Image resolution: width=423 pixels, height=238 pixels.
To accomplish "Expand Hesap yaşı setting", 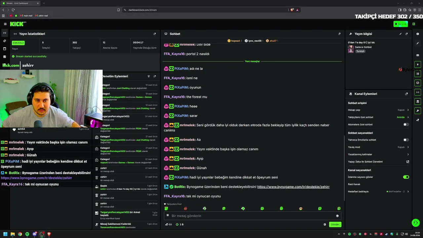I will (379, 110).
